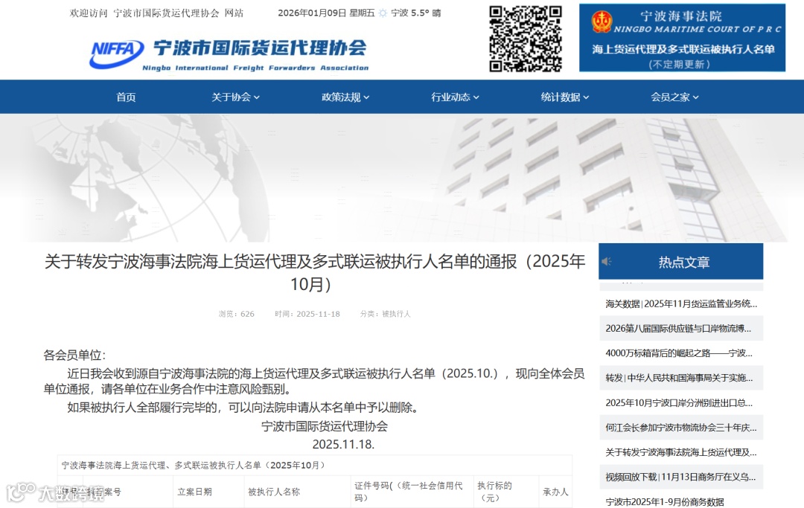Click the 浏览: 626 view count
Image resolution: width=804 pixels, height=508 pixels.
click(237, 314)
